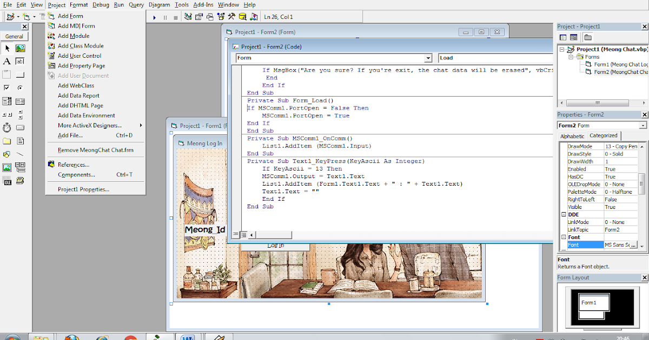Select the Frame control tool

tap(7, 74)
